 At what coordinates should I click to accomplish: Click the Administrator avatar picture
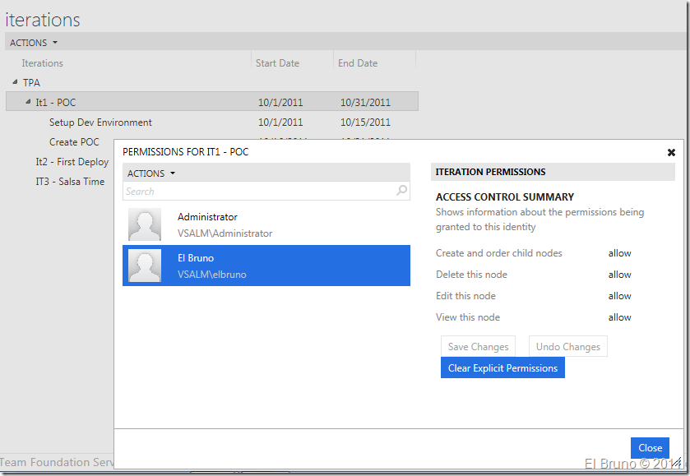(x=145, y=224)
